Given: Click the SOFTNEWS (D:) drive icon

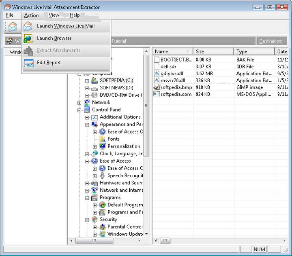Looking at the screenshot, I should click(94, 89).
